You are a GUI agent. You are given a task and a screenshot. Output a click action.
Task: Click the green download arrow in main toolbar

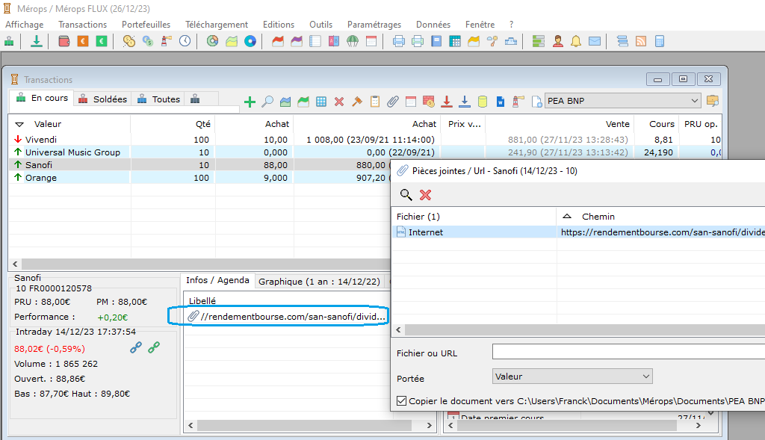point(36,42)
